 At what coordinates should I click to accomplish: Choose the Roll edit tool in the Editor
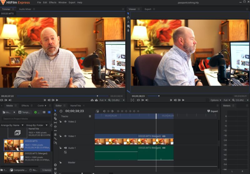[x=55, y=135]
